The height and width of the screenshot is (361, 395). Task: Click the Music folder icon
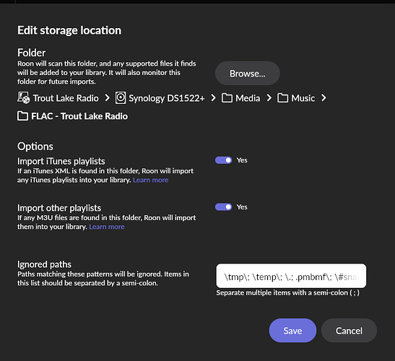[x=282, y=97]
